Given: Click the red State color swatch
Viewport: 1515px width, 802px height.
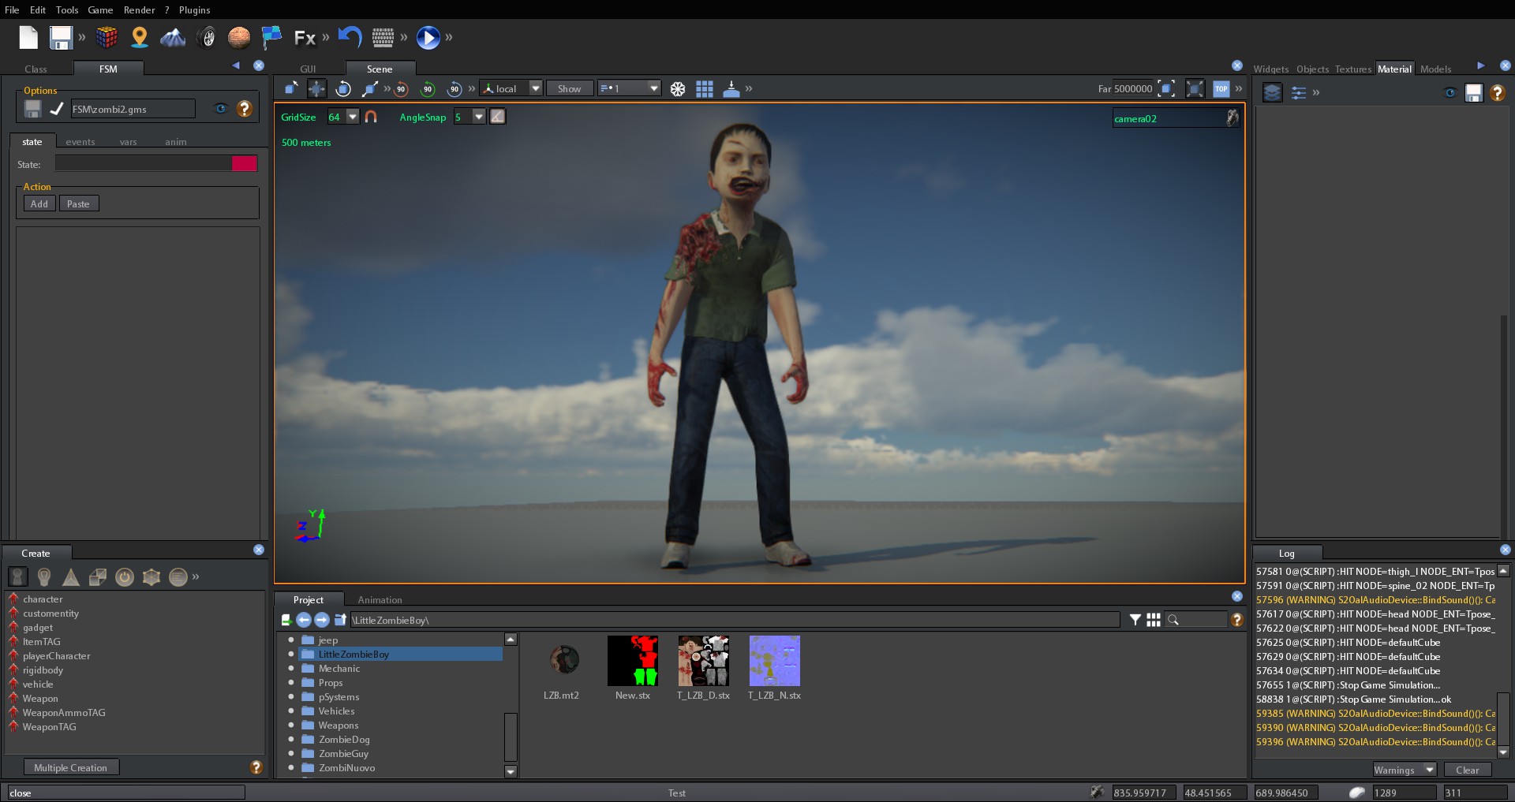Looking at the screenshot, I should tap(244, 163).
